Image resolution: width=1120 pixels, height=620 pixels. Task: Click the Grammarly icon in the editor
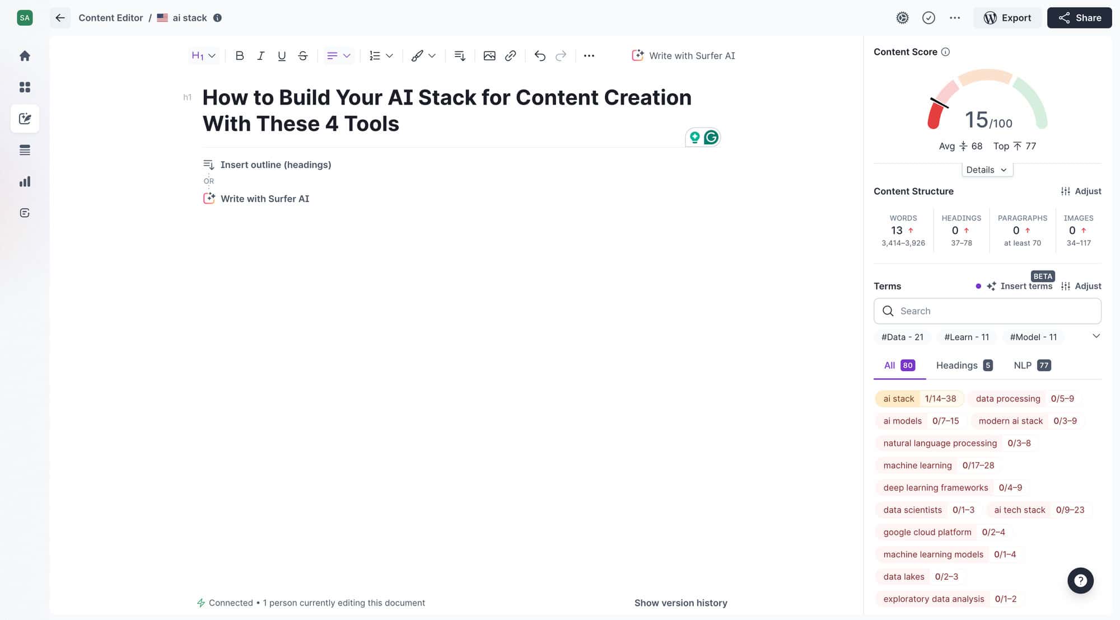[x=711, y=137]
